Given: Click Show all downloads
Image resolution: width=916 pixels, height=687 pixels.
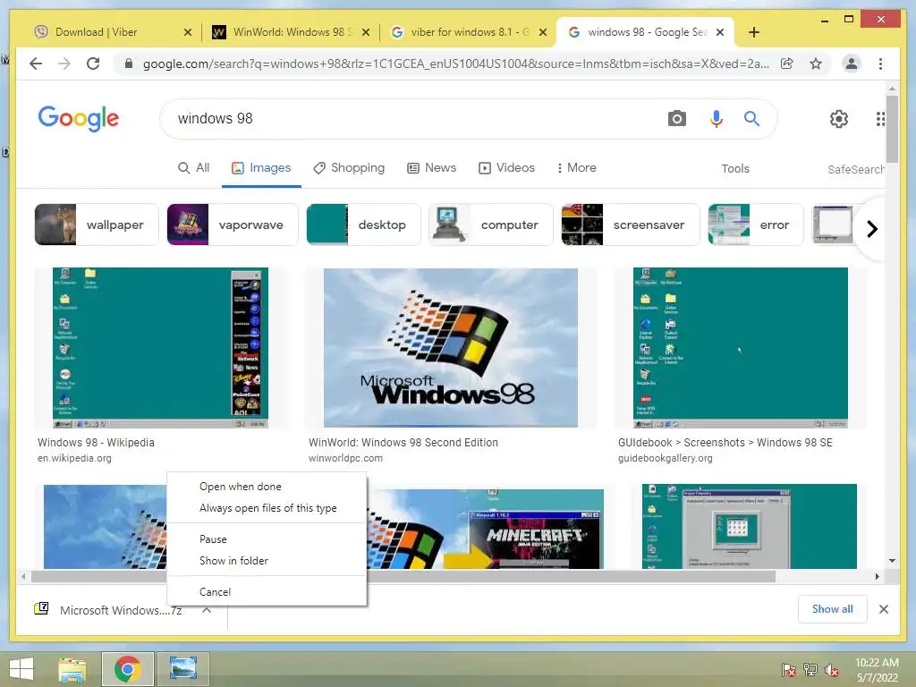Looking at the screenshot, I should coord(833,608).
